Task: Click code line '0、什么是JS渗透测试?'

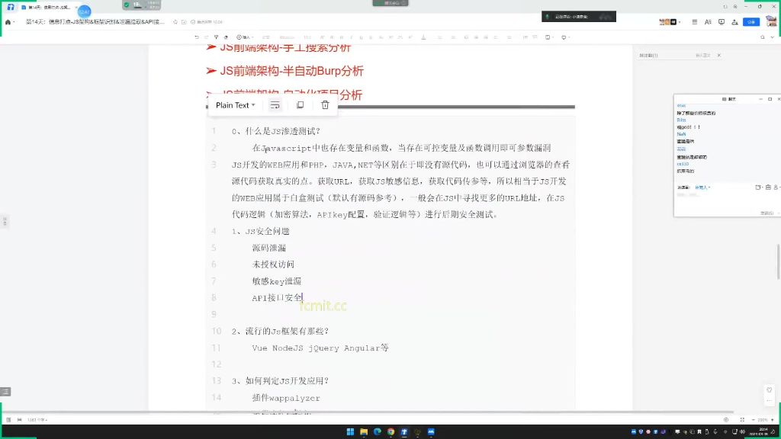Action: (276, 131)
